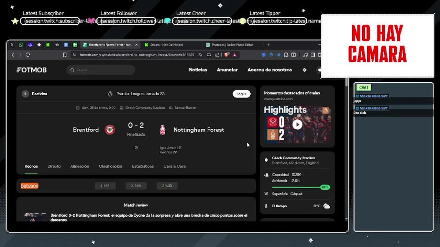Open Acerca de nosotros menu item
Screen dimensions: 440x247
pos(270,70)
